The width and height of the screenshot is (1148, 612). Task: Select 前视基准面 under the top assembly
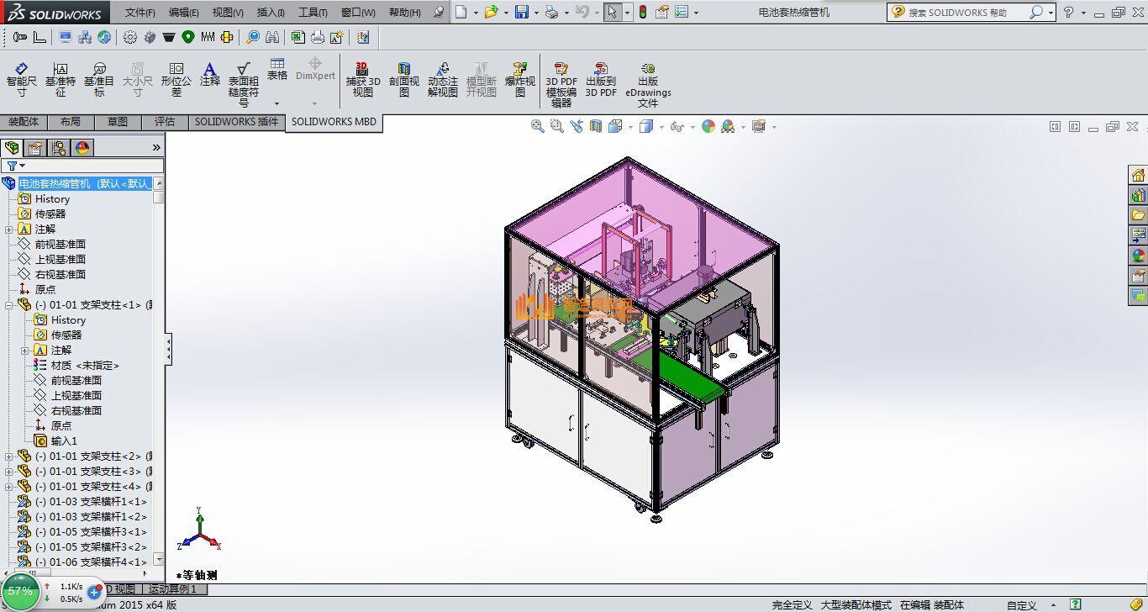point(60,245)
